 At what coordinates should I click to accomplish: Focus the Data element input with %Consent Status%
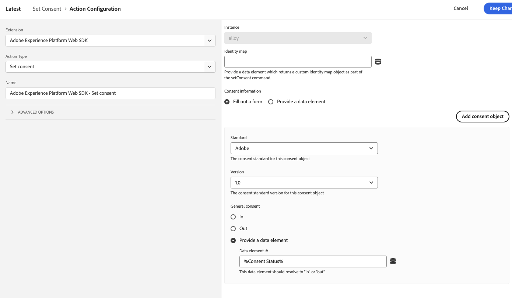[313, 261]
